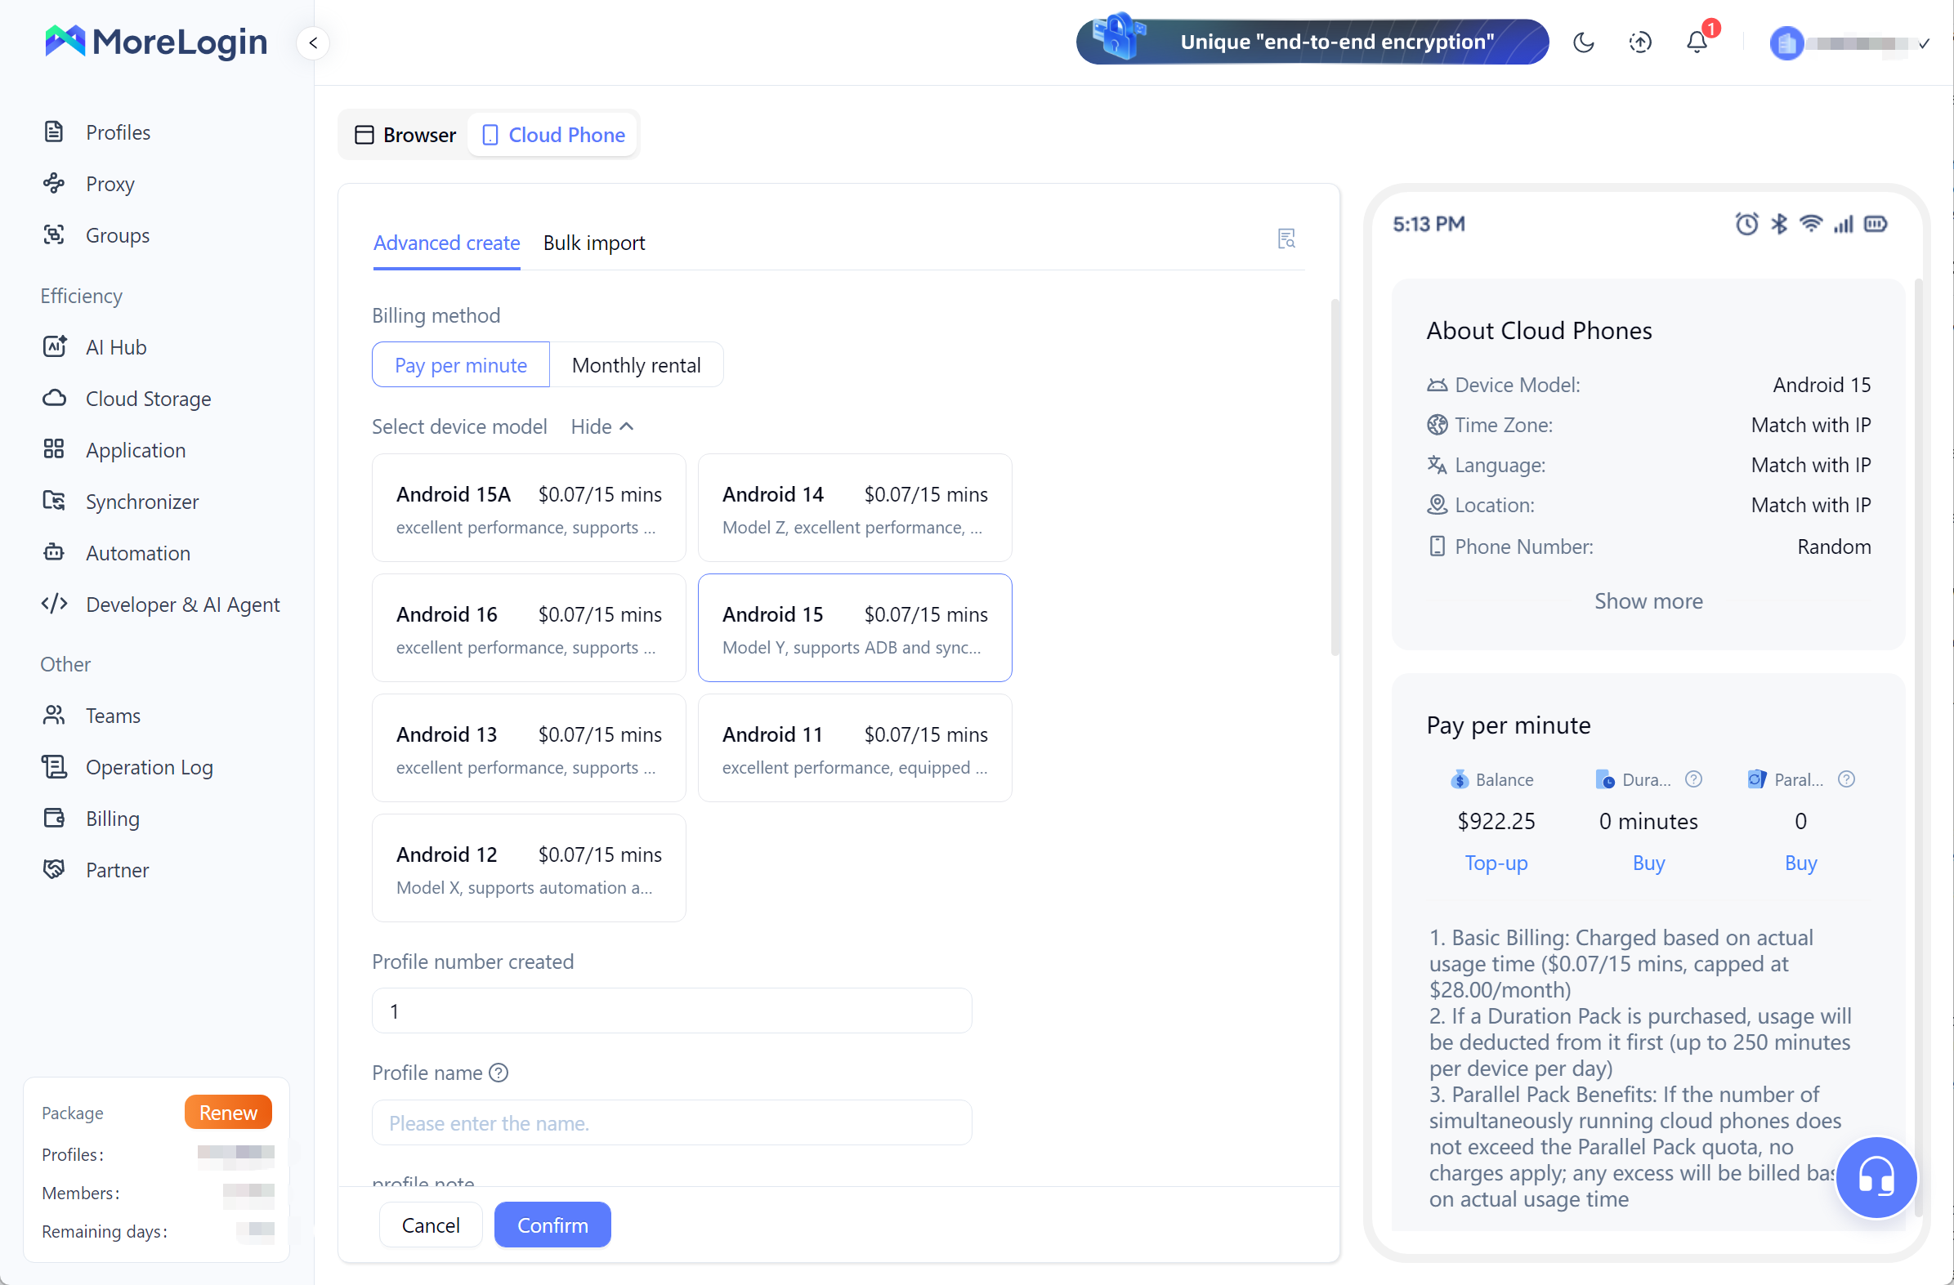Click the Duration pack help icon
The image size is (1954, 1285).
[x=1694, y=779]
